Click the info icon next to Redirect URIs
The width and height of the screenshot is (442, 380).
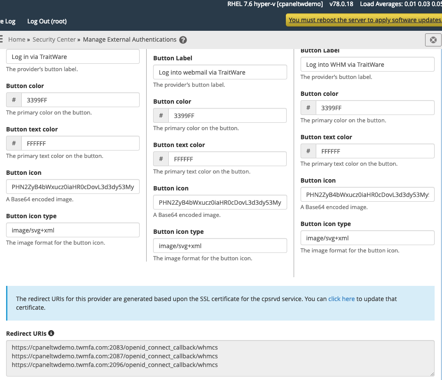click(x=51, y=333)
